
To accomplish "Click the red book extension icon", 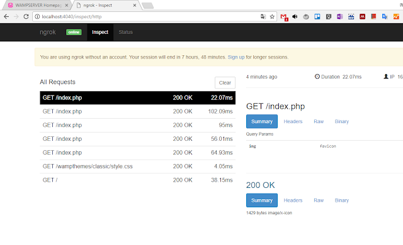I will coord(373,17).
